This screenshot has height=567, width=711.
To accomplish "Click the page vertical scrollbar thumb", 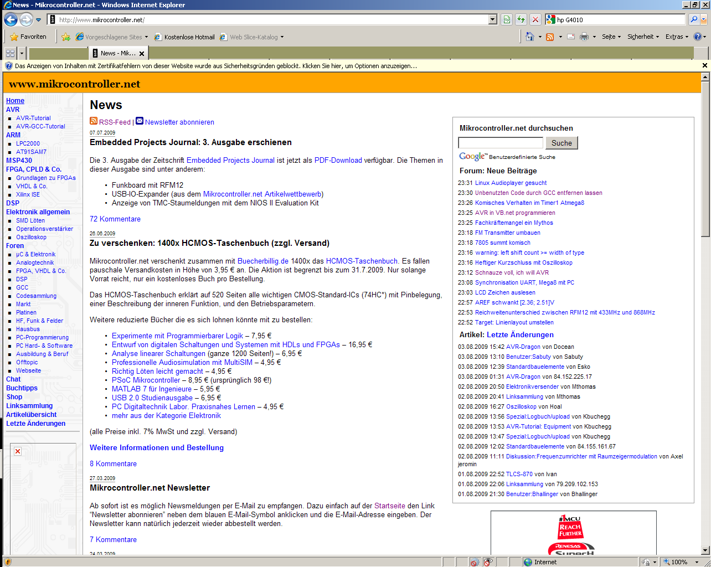I will pos(705,159).
